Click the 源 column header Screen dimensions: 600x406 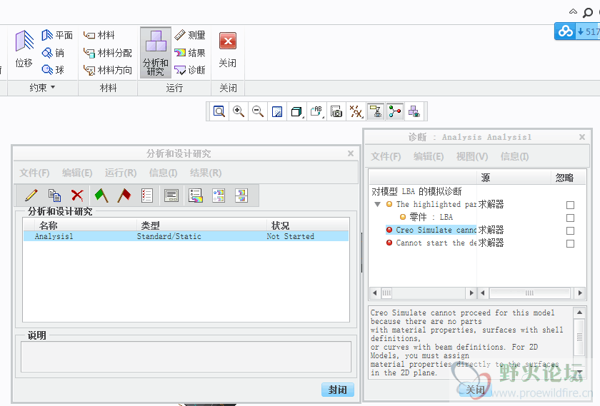tap(514, 178)
